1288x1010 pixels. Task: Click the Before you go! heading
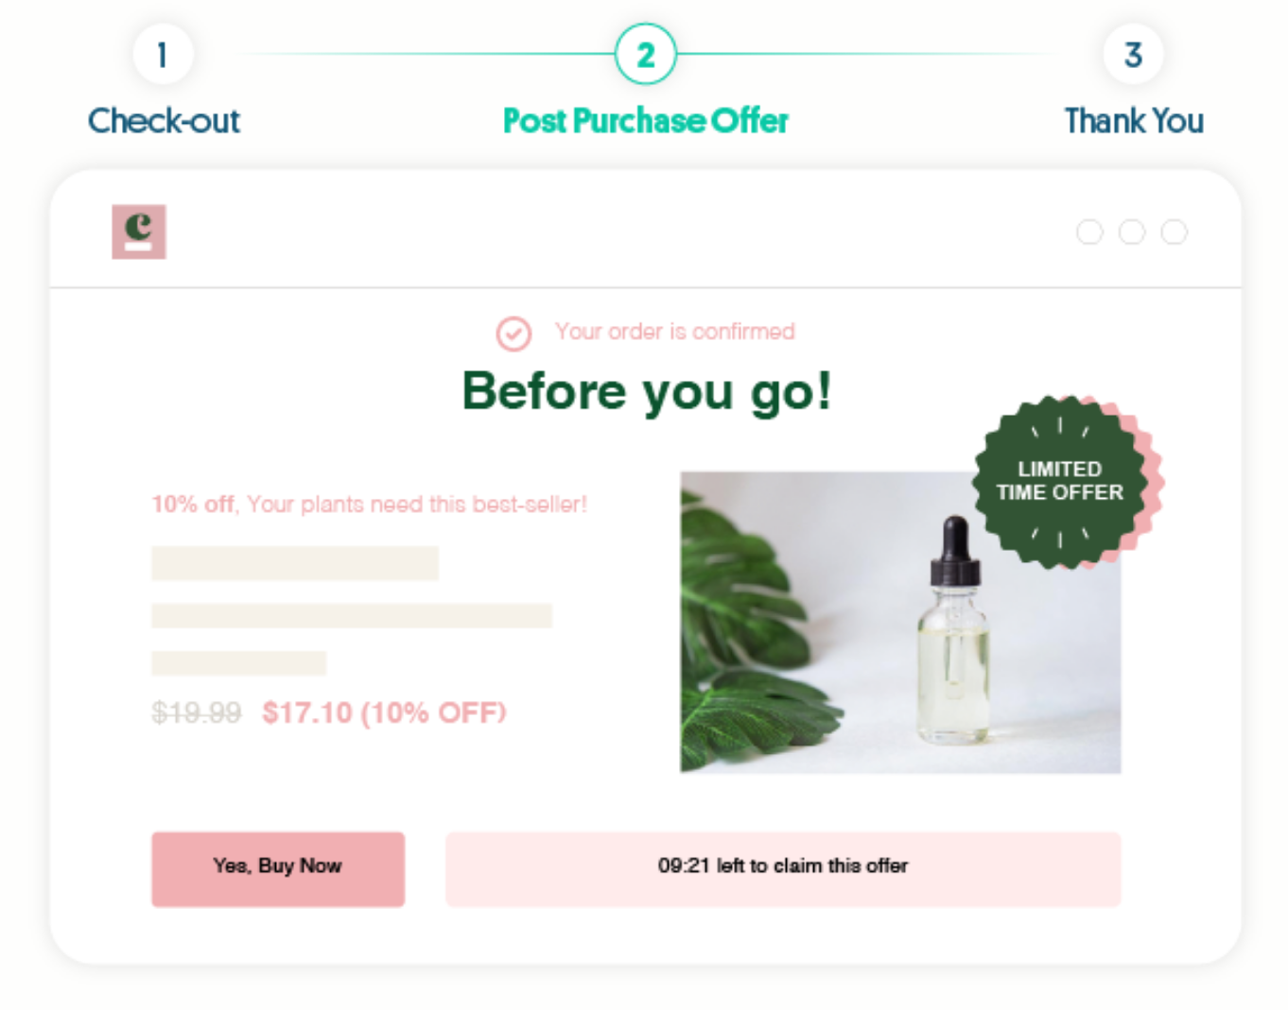647,391
